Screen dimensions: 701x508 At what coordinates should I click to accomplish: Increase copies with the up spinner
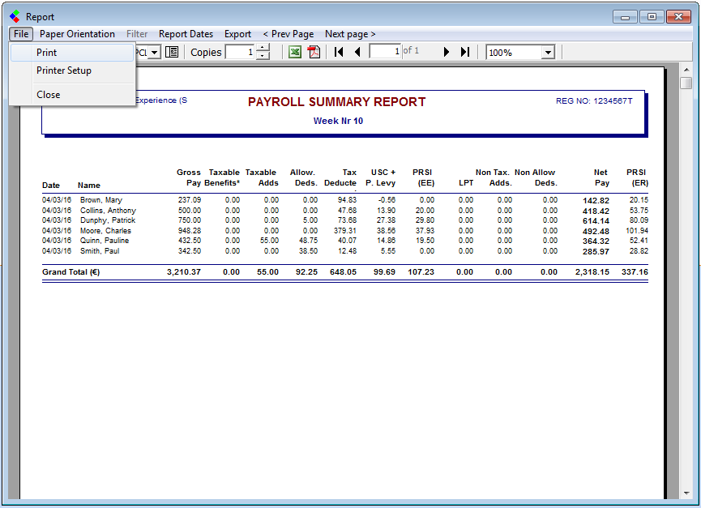(263, 49)
